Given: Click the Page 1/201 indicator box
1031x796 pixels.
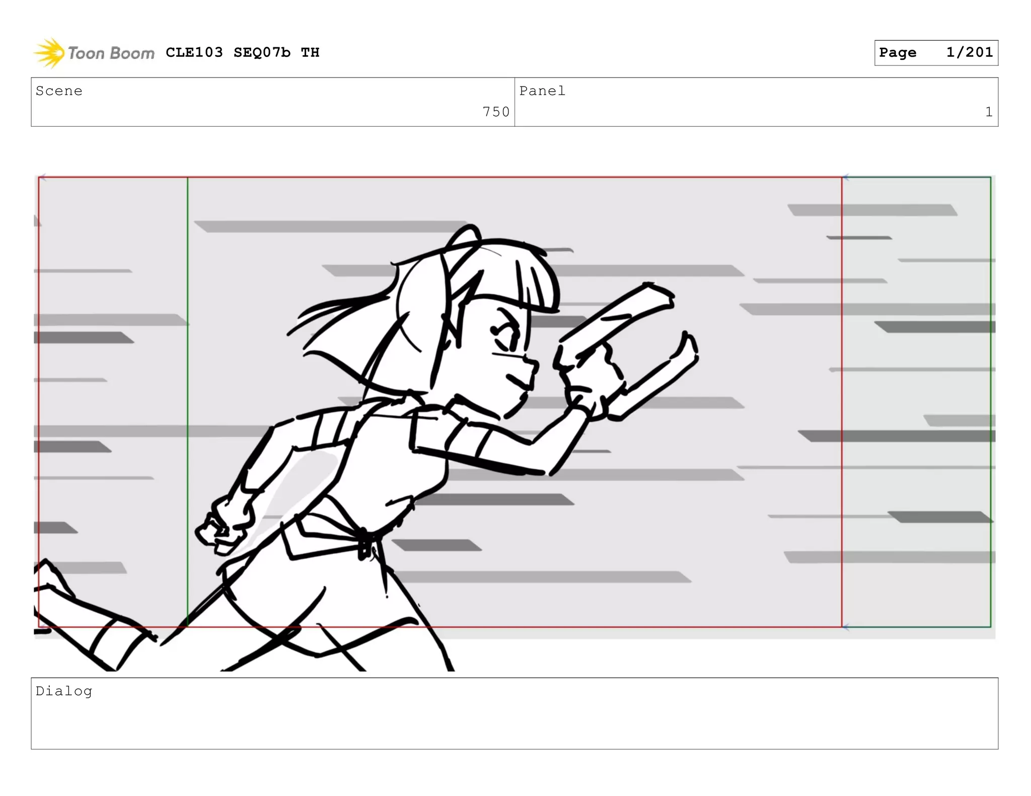Looking at the screenshot, I should pyautogui.click(x=936, y=53).
